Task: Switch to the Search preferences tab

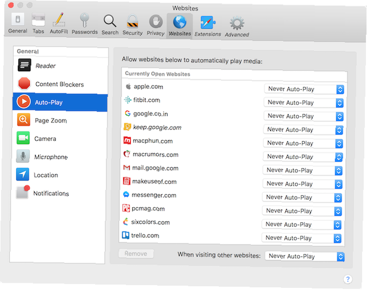Action: click(x=110, y=25)
